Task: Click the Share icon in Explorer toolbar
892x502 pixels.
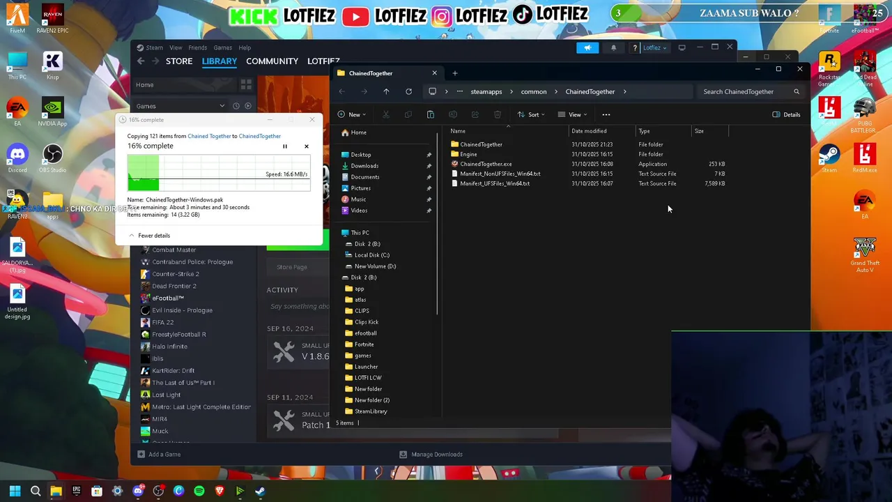Action: 475,114
